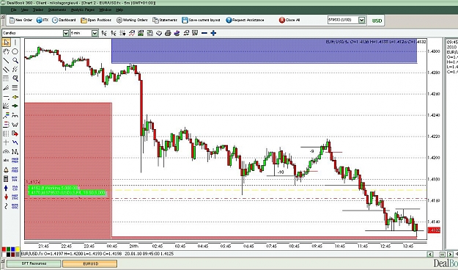Pick the red color swatch
The width and height of the screenshot is (458, 270).
tap(4, 249)
